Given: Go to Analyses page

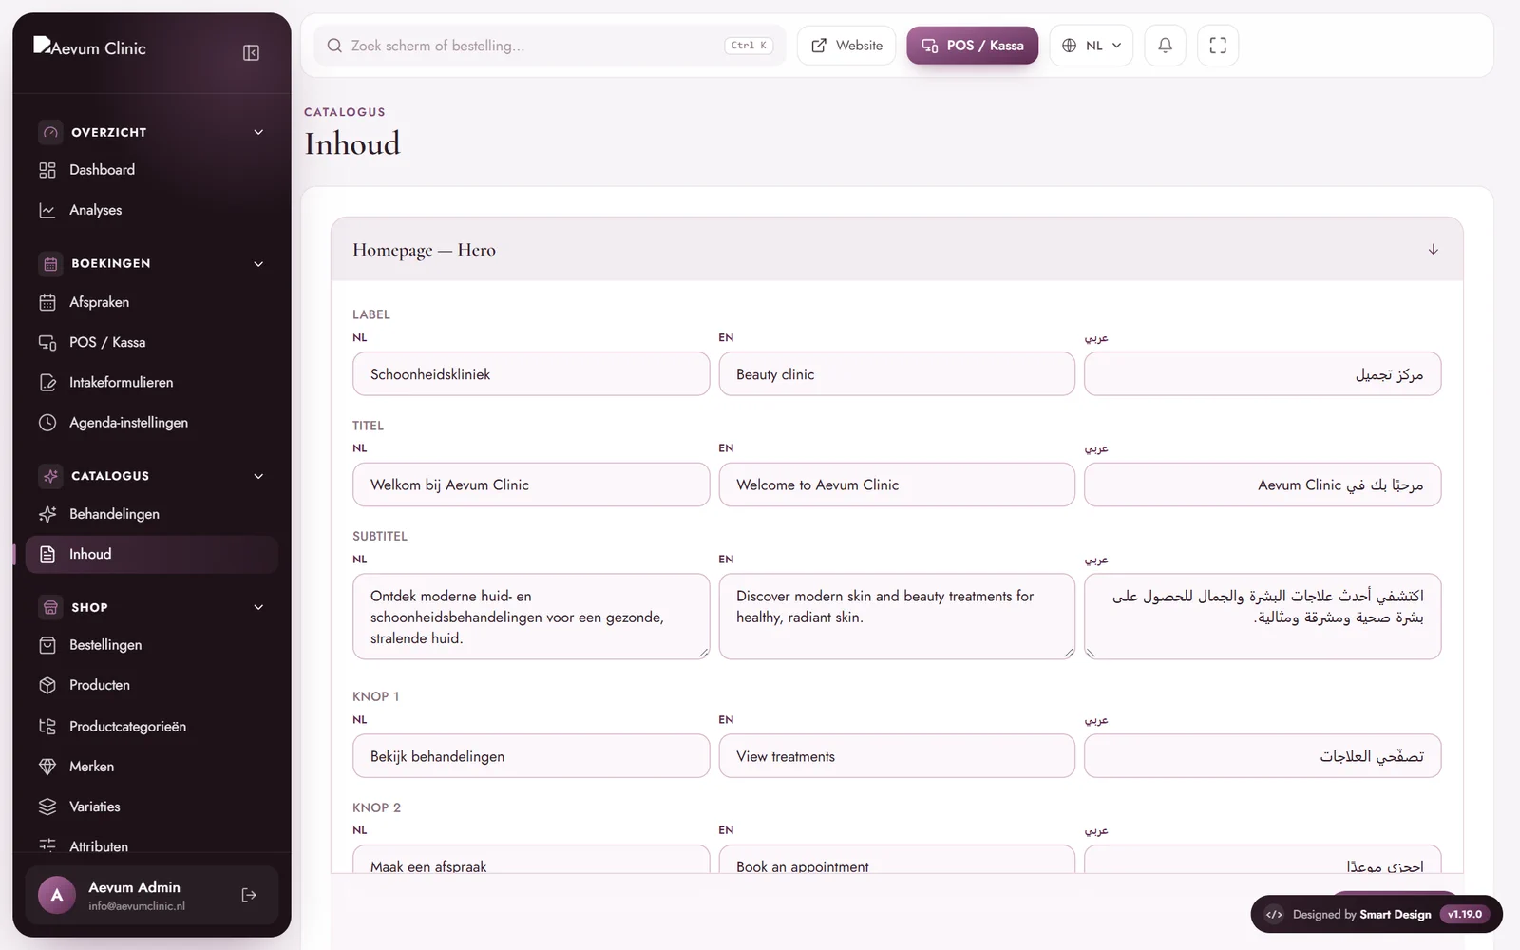Looking at the screenshot, I should click(152, 210).
